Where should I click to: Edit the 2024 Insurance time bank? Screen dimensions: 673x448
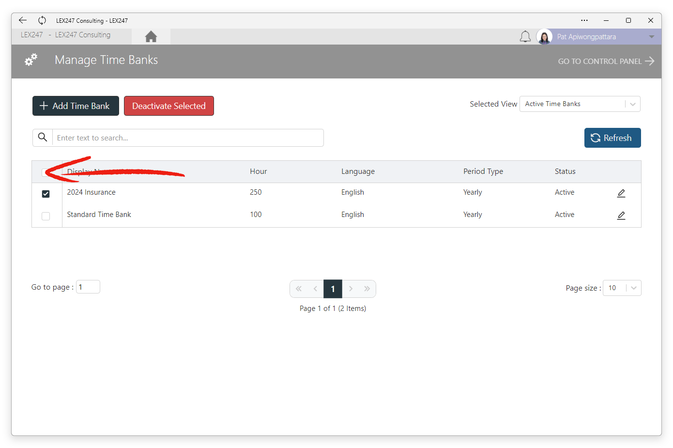pos(621,193)
